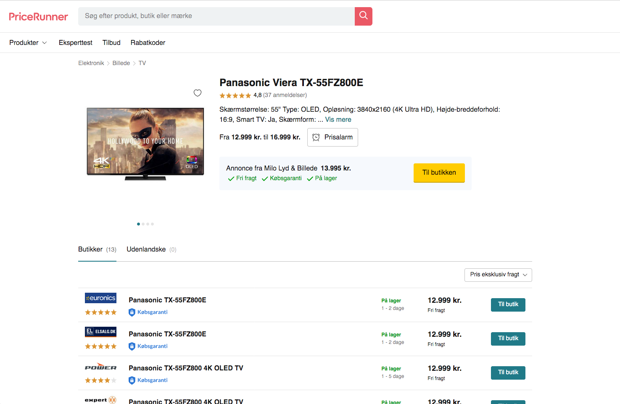The height and width of the screenshot is (404, 620).
Task: Open the Pris eksklusiv fragt sorting dropdown
Action: coord(498,275)
